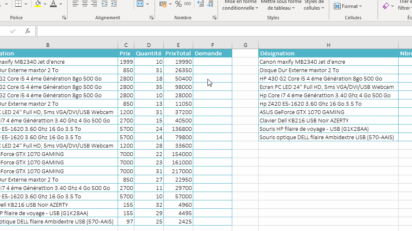Open the fill color dropdown arrow
The width and height of the screenshot is (412, 231).
click(x=45, y=4)
